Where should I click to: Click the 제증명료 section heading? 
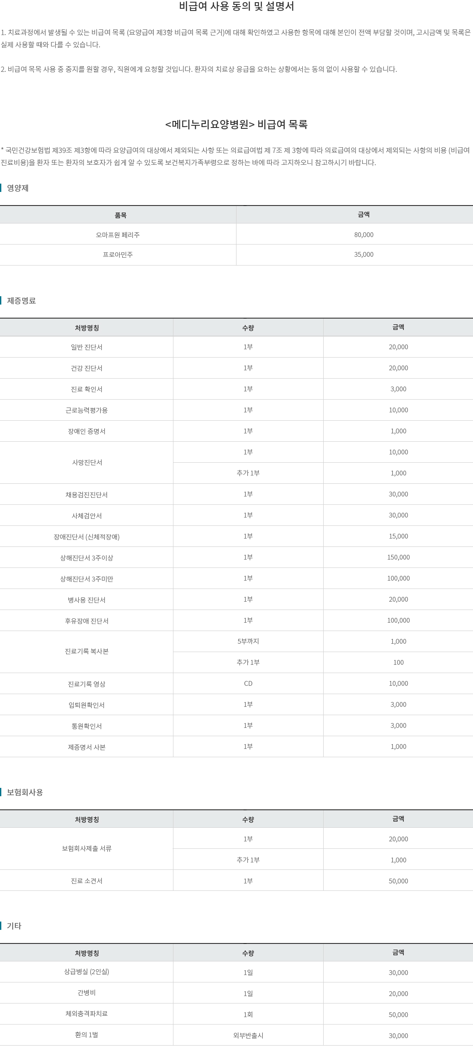point(21,301)
